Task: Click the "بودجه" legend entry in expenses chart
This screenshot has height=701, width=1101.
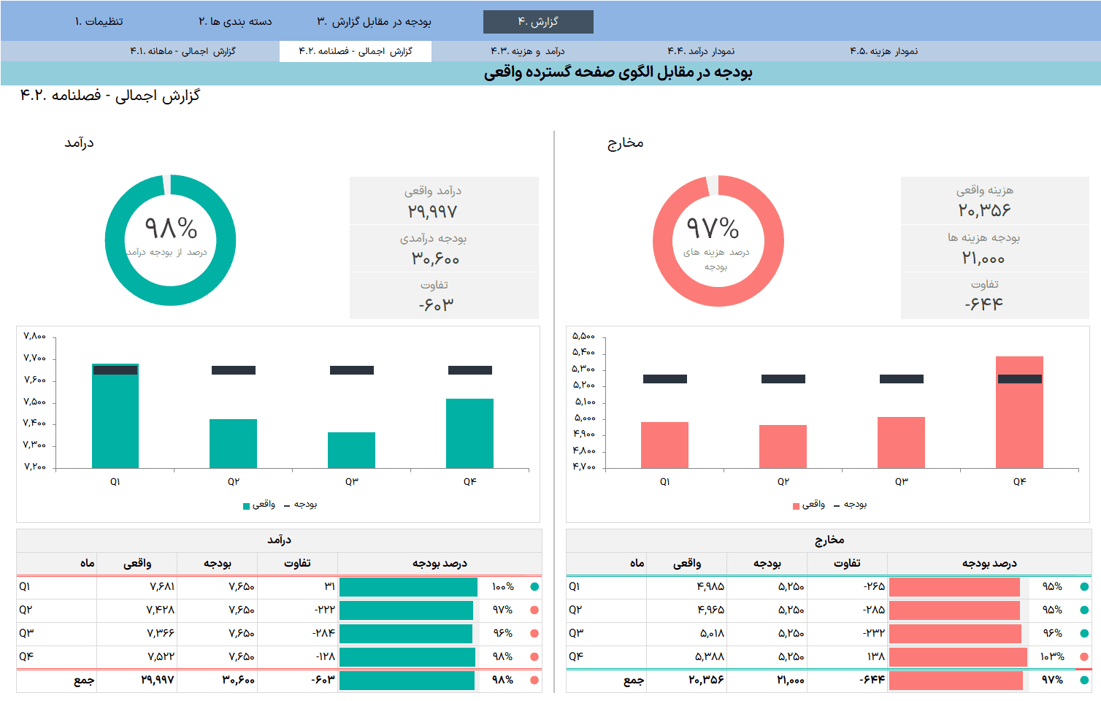Action: click(x=851, y=505)
